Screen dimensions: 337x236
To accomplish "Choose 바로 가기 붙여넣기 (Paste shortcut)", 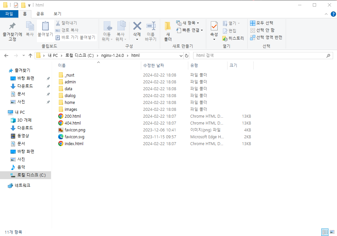I will pos(76,37).
